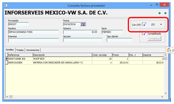Open the dropdown arrow next to fe icon

coord(161,24)
